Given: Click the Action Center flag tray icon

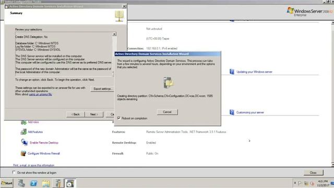Looking at the screenshot, I should point(300,183).
